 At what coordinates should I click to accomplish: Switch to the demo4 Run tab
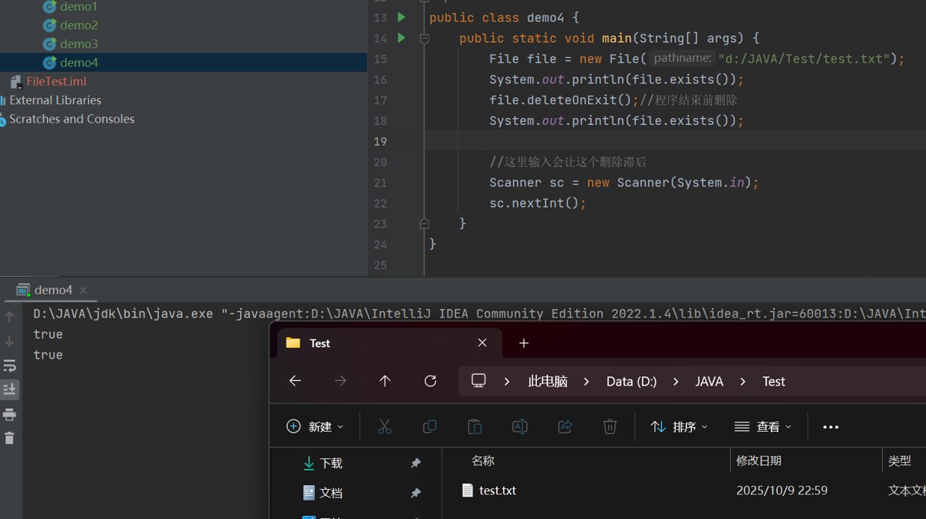(x=52, y=290)
